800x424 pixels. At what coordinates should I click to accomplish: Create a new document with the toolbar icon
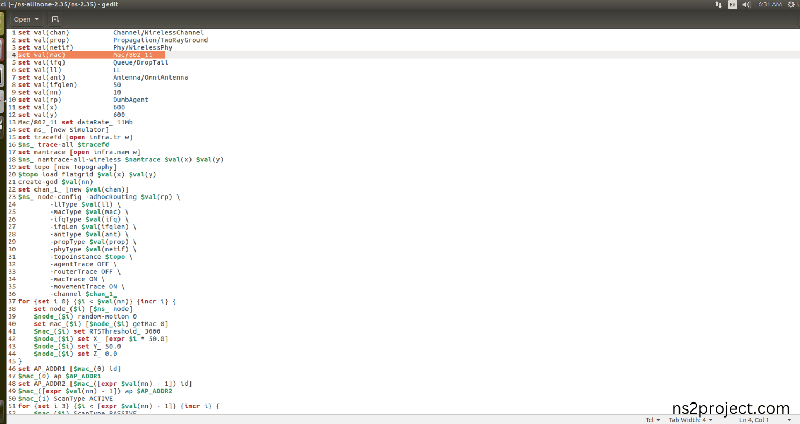[54, 19]
